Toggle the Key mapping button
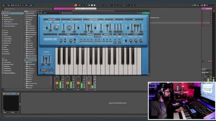 point(197,5)
